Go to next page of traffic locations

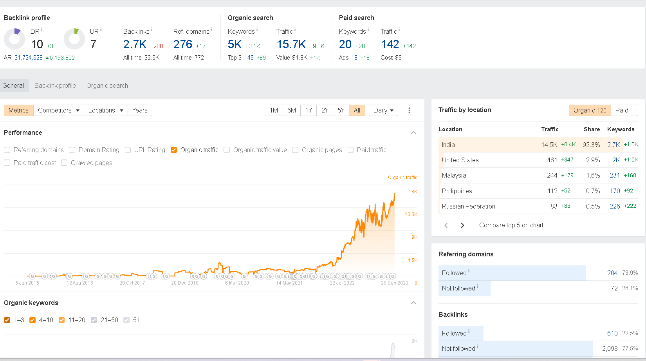pyautogui.click(x=462, y=225)
